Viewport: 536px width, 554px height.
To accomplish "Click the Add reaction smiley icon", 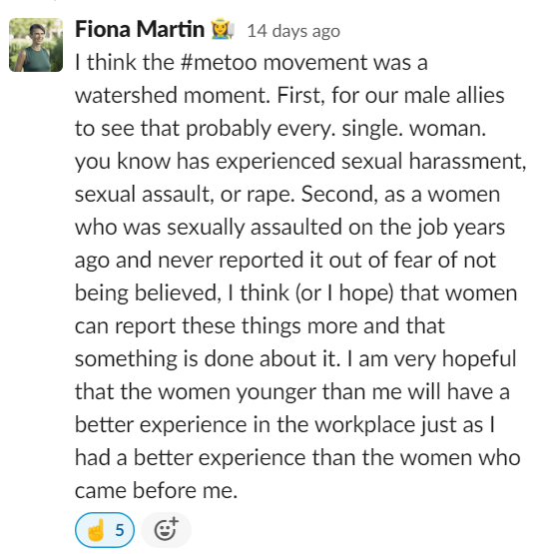I will click(166, 530).
